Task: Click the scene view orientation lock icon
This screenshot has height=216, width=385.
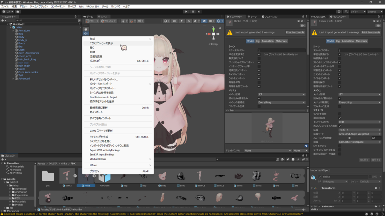Action: click(x=220, y=28)
